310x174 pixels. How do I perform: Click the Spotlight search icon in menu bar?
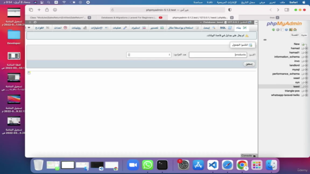tap(48, 2)
